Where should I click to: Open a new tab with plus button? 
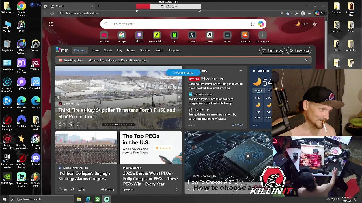[x=98, y=6]
